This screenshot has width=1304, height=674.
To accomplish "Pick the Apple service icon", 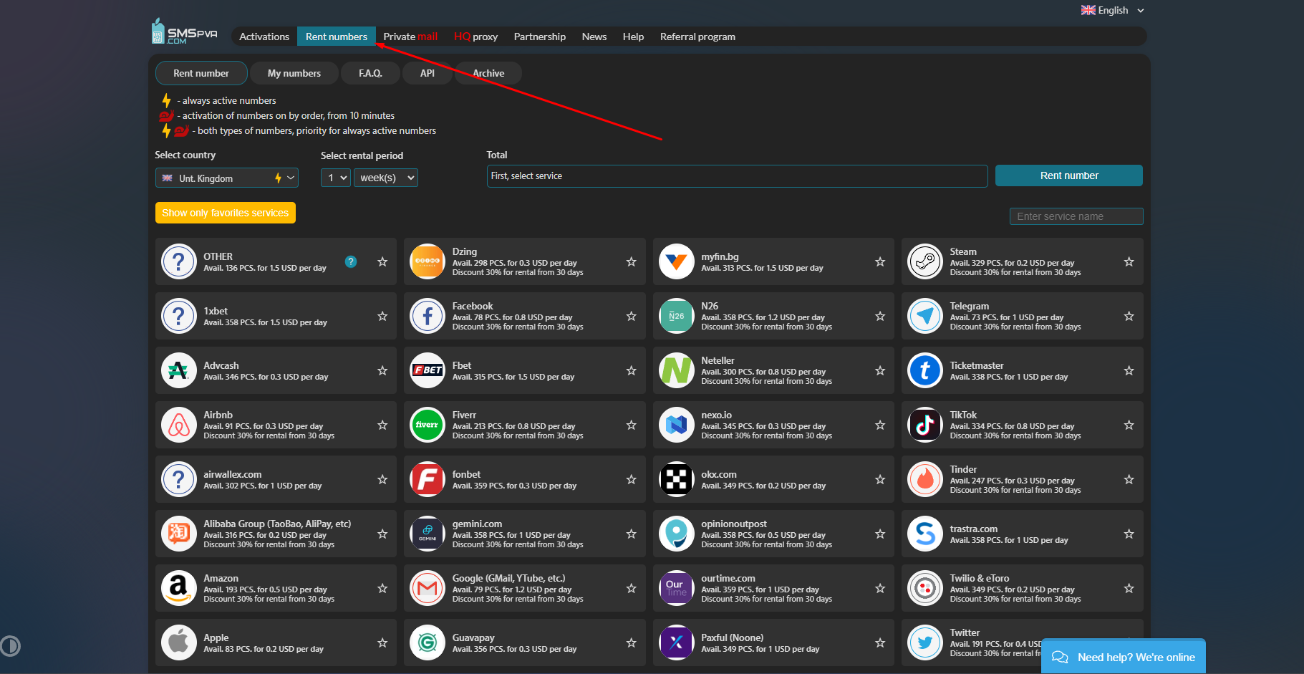I will pyautogui.click(x=179, y=642).
